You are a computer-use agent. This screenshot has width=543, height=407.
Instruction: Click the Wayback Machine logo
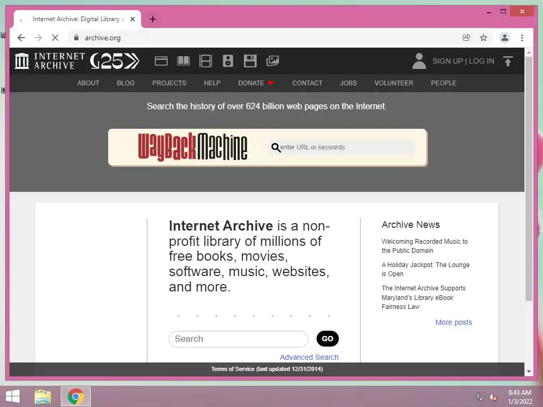tap(192, 147)
